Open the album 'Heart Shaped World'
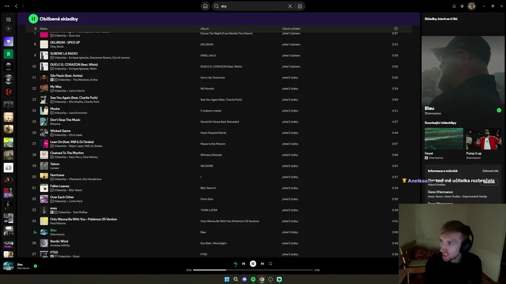This screenshot has height=284, width=506. pos(213,133)
